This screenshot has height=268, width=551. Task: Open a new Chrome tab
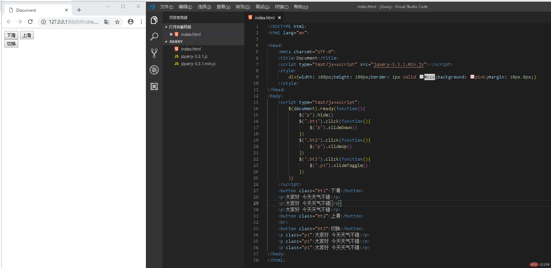click(79, 10)
